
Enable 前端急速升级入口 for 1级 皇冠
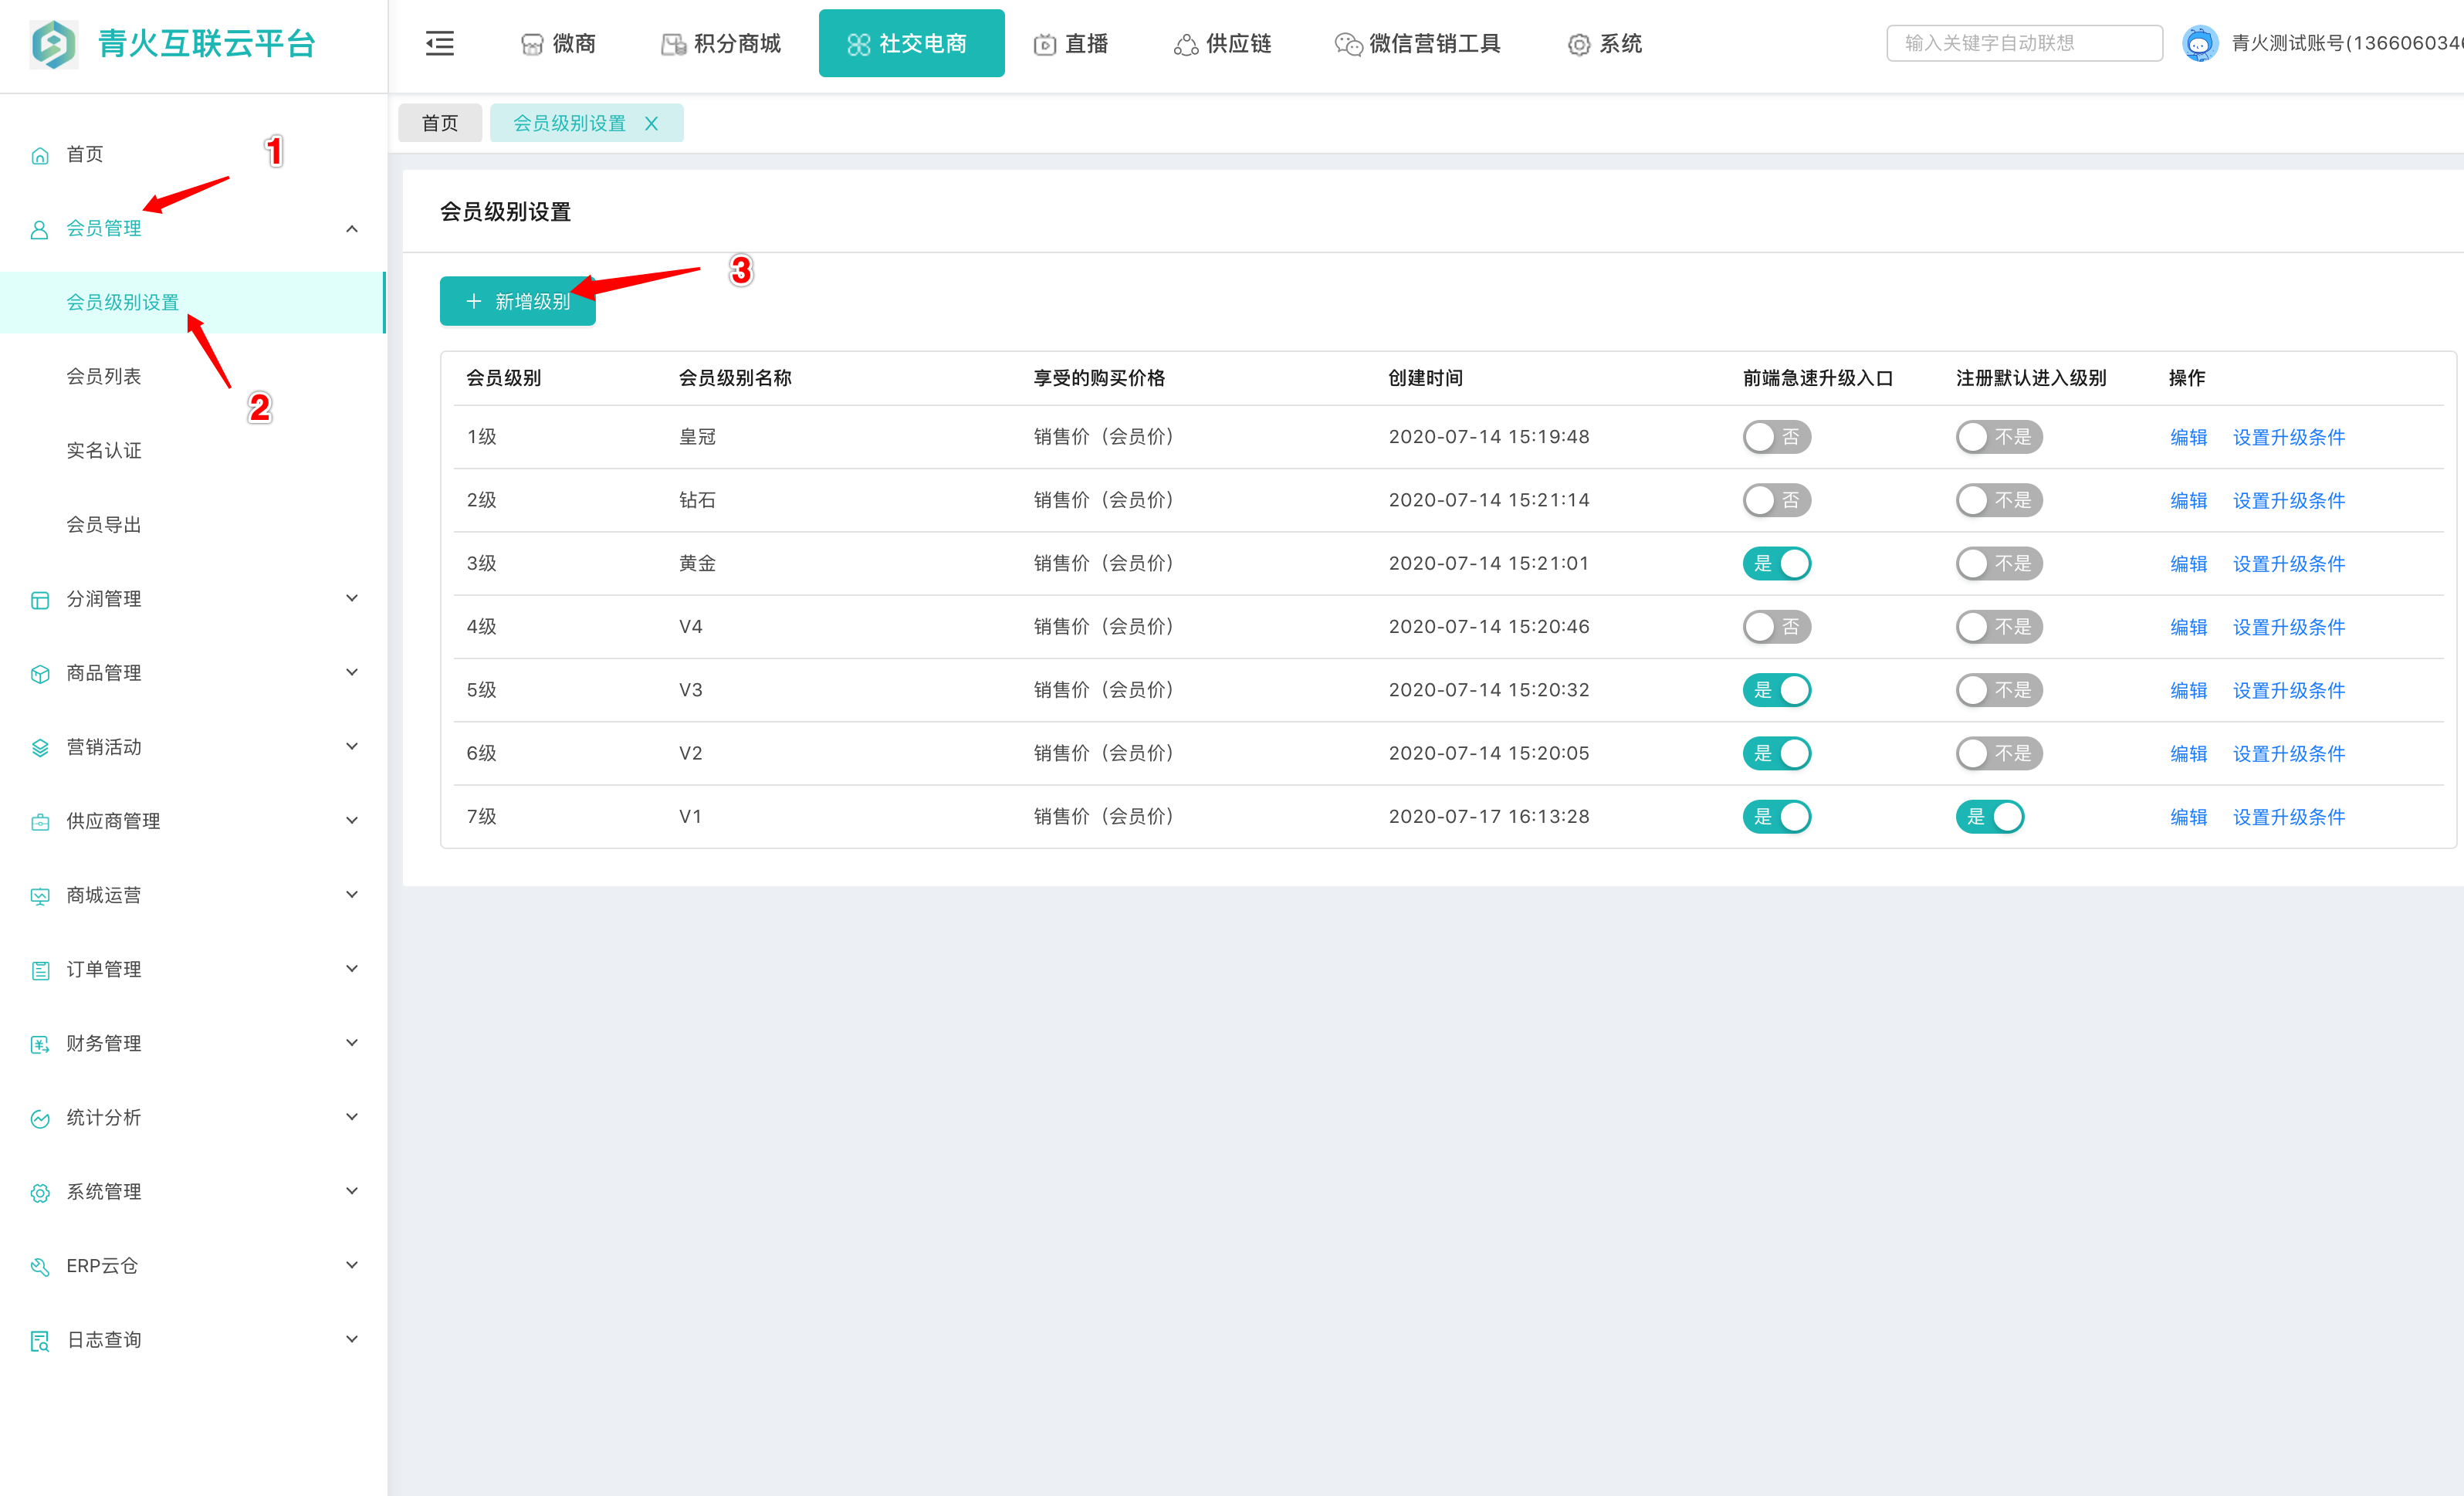tap(1776, 437)
